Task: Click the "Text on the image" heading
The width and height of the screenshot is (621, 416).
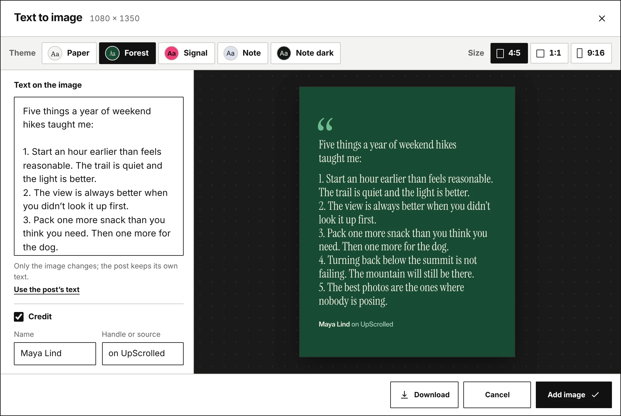Action: point(48,85)
